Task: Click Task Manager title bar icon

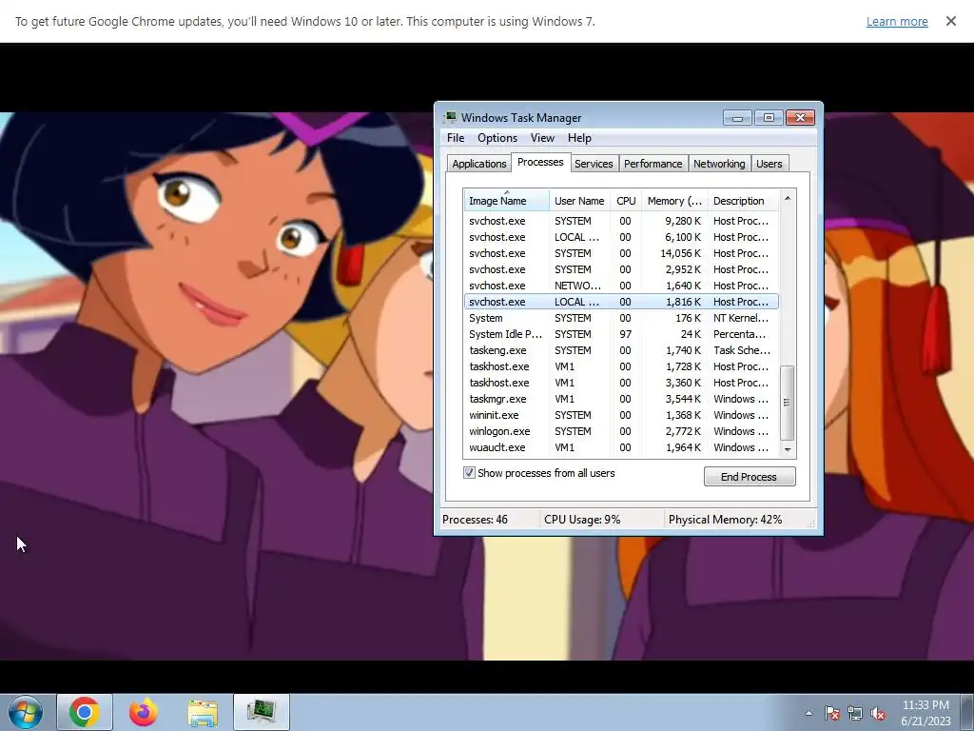Action: (450, 117)
